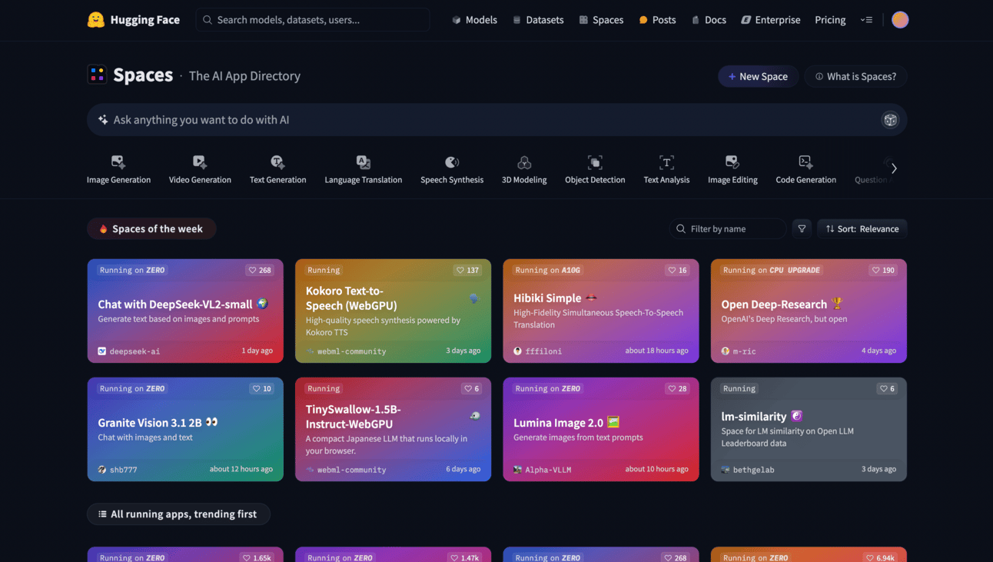The image size is (993, 562).
Task: Open the Pricing page
Action: point(830,20)
